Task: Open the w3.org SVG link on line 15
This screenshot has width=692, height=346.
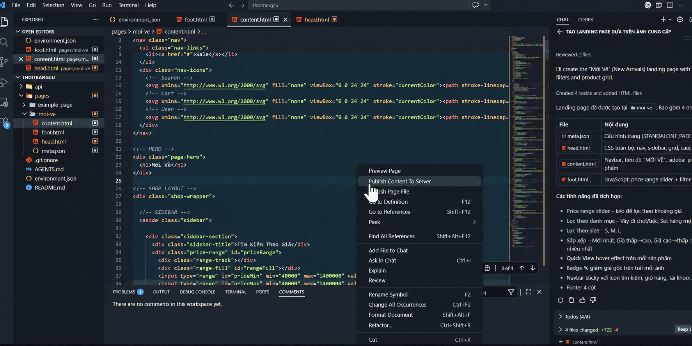Action: click(224, 101)
